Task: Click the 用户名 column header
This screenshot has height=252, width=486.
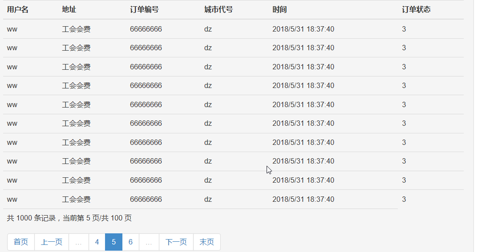Action: click(18, 10)
